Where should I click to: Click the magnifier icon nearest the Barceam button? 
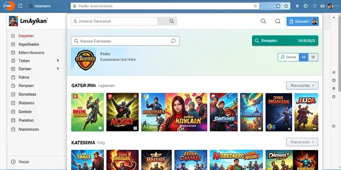coord(278,21)
